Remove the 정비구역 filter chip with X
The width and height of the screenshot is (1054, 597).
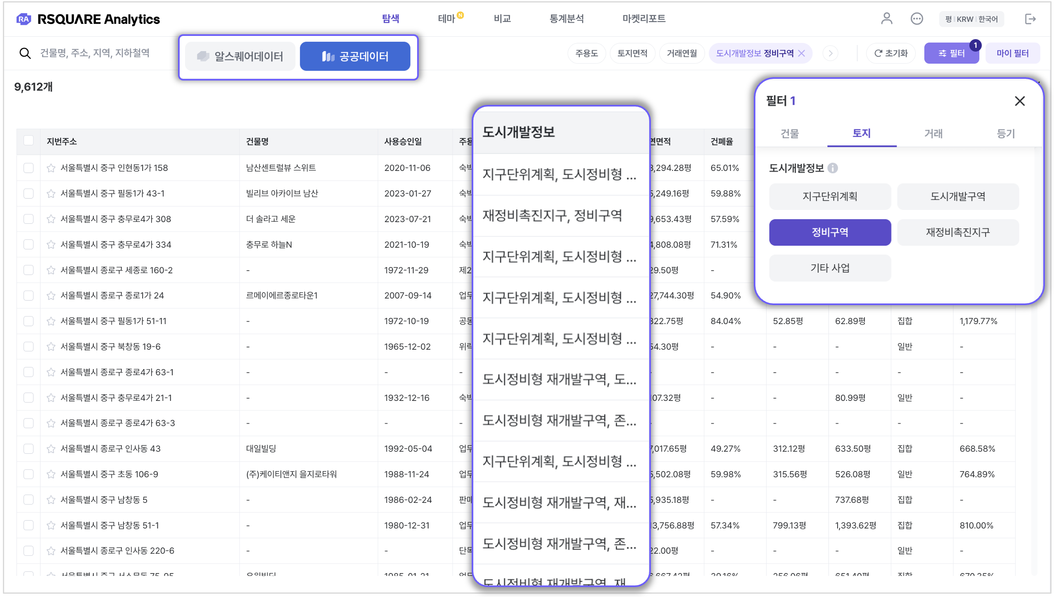[802, 53]
